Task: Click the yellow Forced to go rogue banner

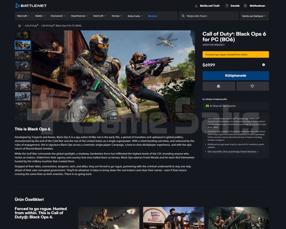Action: point(236,55)
